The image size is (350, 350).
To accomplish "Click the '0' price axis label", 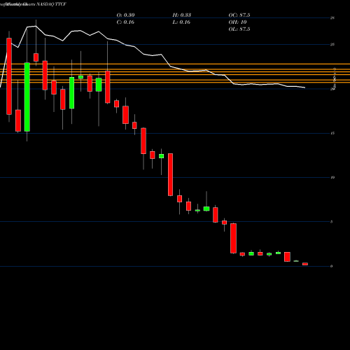I will point(332,266).
